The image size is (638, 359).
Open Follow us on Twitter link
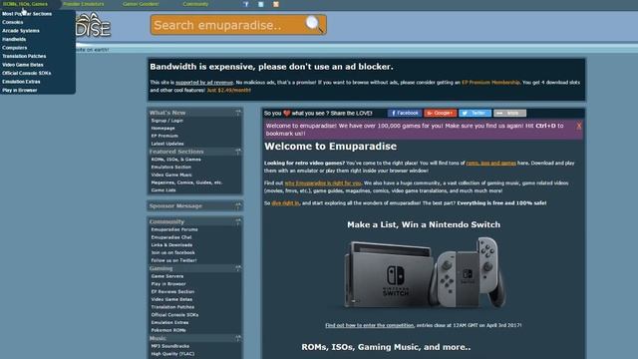173,260
